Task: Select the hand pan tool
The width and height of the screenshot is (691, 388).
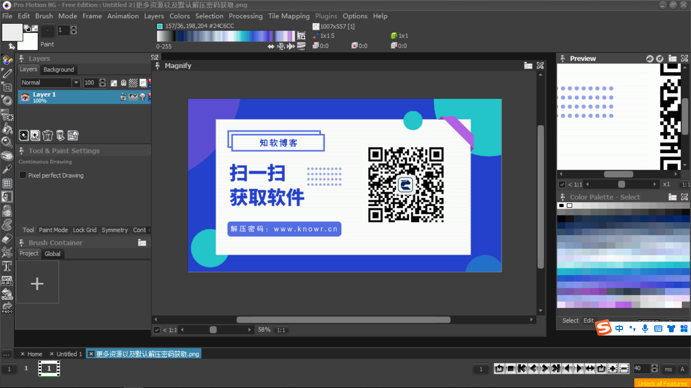Action: point(7,156)
